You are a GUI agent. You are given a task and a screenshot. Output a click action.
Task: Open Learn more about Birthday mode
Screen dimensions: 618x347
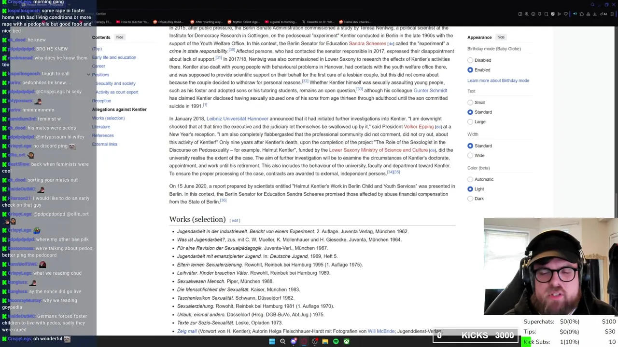coord(498,80)
